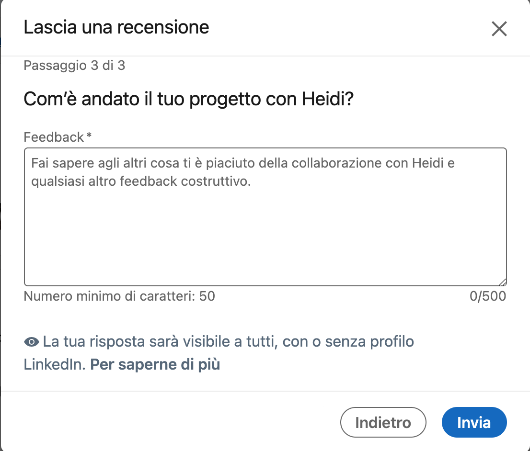Image resolution: width=530 pixels, height=451 pixels.
Task: Submit the review with Invia
Action: click(474, 423)
